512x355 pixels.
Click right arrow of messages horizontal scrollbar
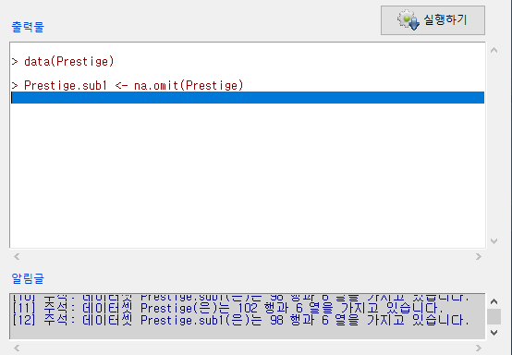(x=479, y=349)
